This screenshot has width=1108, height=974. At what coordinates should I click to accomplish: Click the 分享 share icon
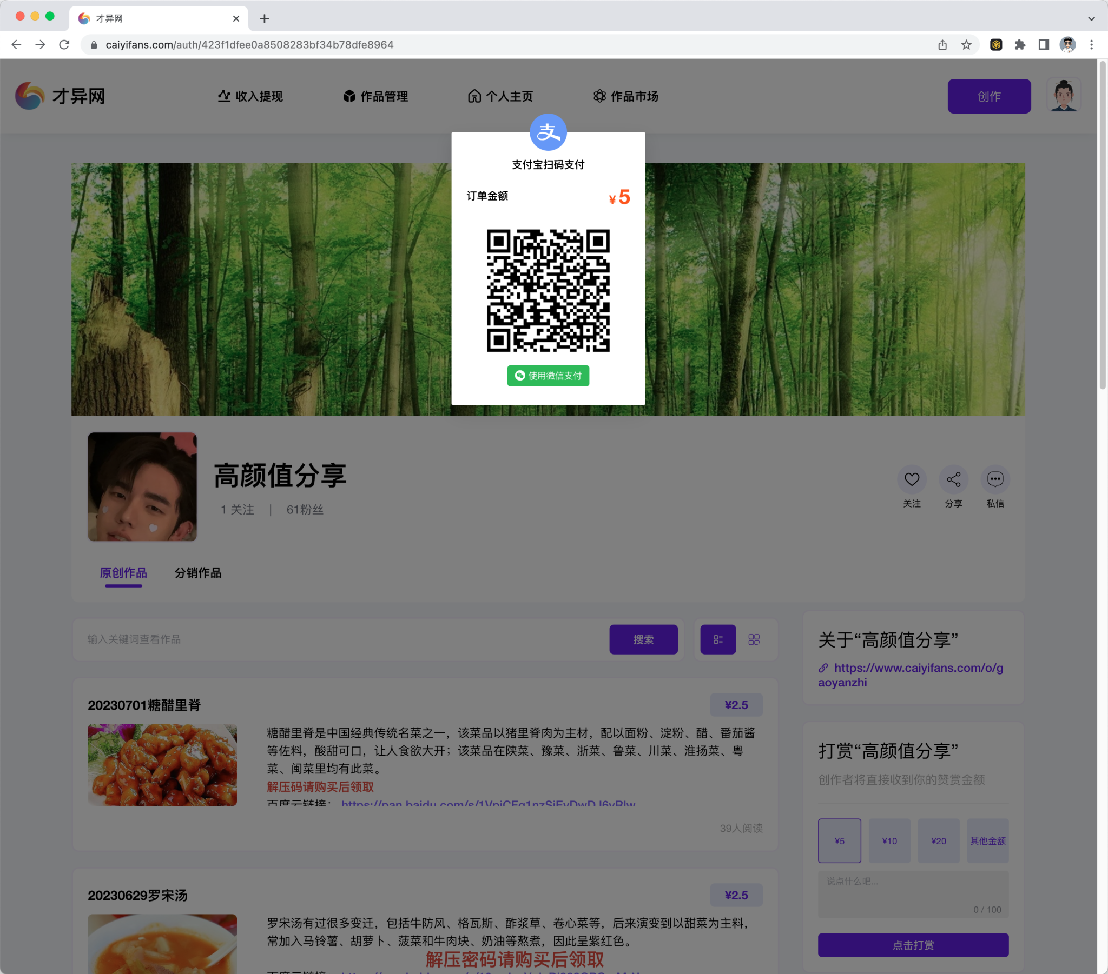click(x=953, y=479)
